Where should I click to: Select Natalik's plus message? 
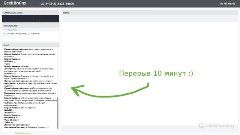pyautogui.click(x=9, y=110)
